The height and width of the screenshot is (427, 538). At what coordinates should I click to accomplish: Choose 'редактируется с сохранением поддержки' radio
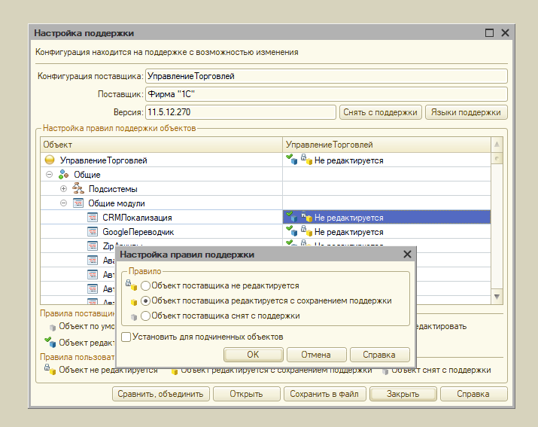click(146, 300)
